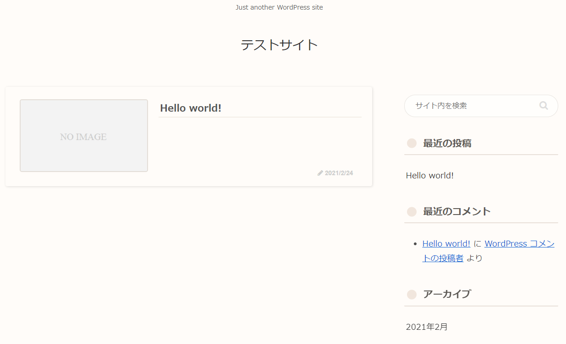This screenshot has height=344, width=566.
Task: Open the WordPress コメントの投稿者 link
Action: pyautogui.click(x=488, y=251)
